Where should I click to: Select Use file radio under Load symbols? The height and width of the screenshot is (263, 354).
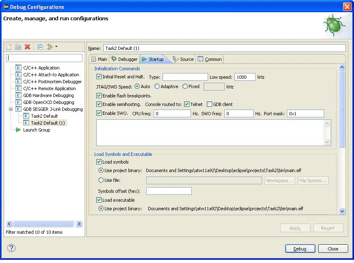(x=101, y=180)
